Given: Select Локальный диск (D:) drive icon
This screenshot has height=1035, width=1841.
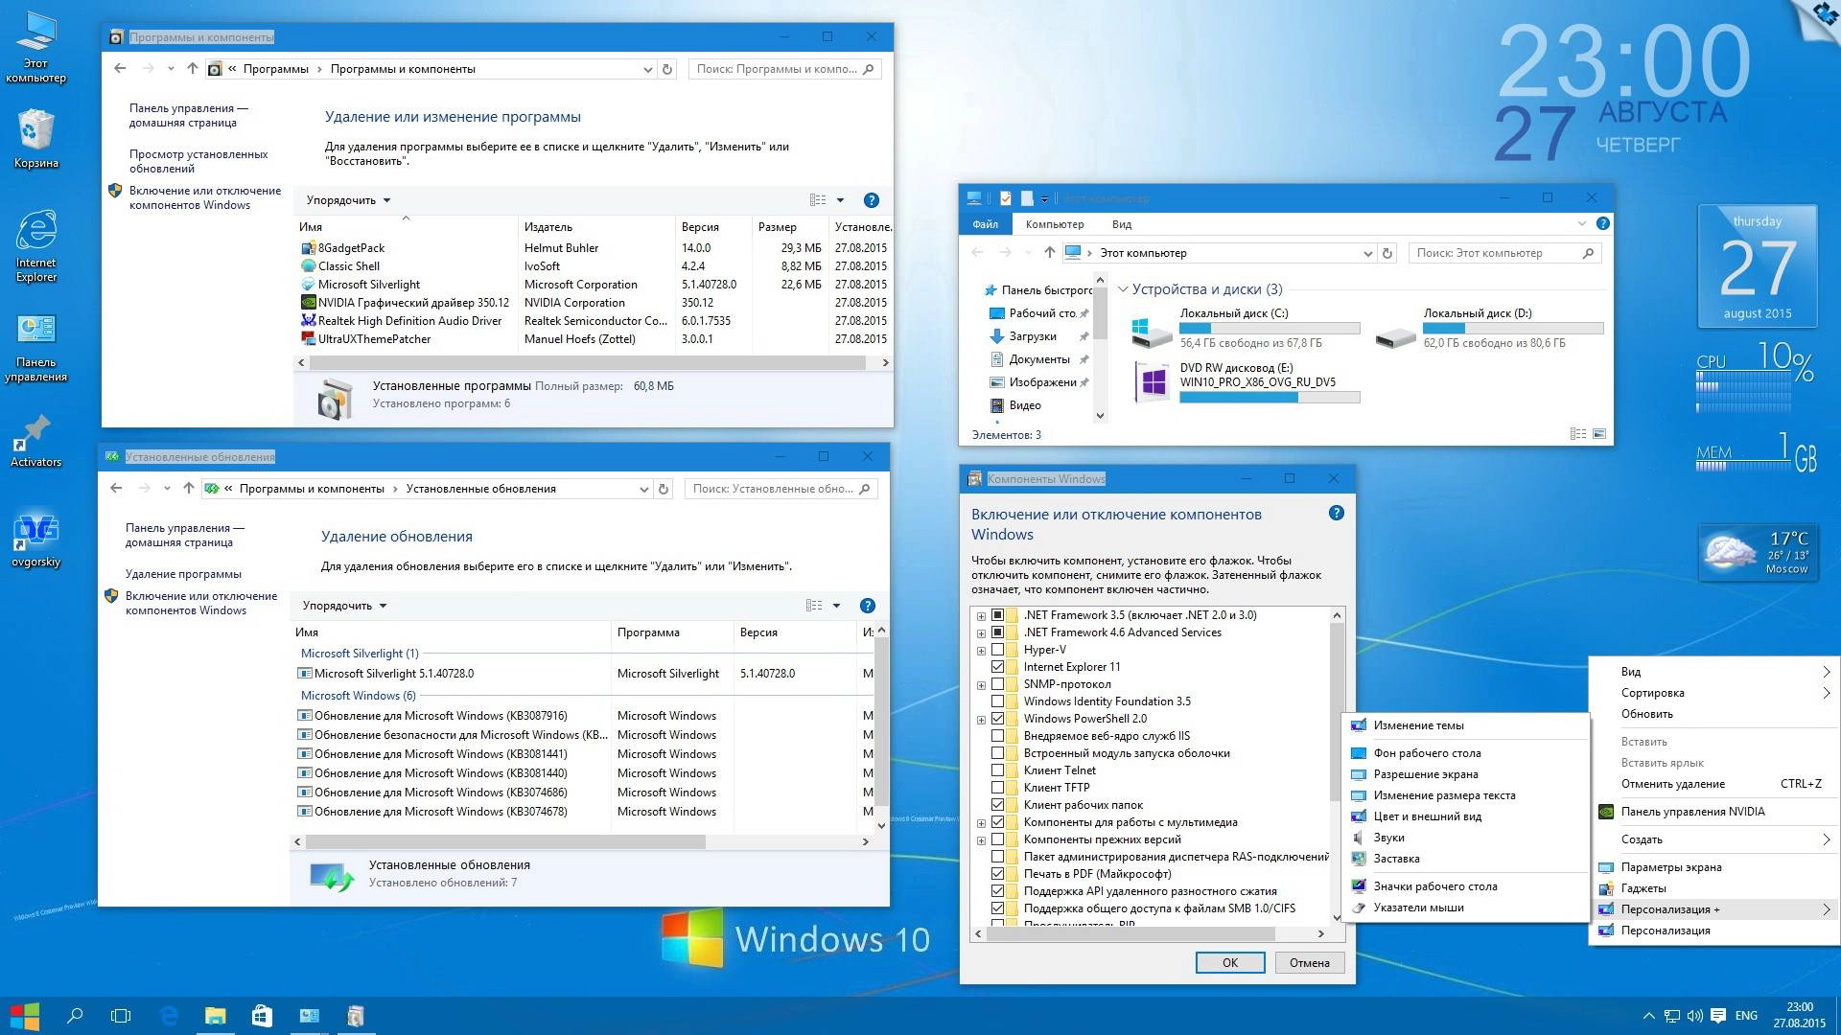Looking at the screenshot, I should 1395,336.
